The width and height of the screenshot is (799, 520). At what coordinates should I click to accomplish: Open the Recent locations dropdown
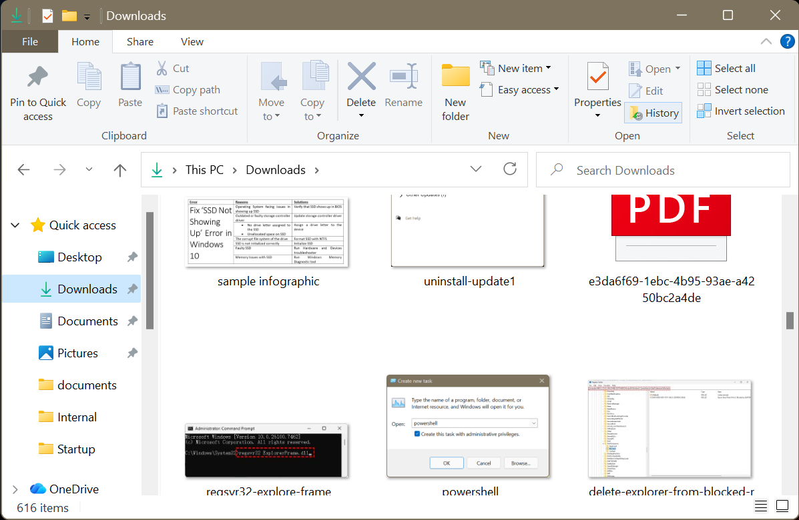89,169
